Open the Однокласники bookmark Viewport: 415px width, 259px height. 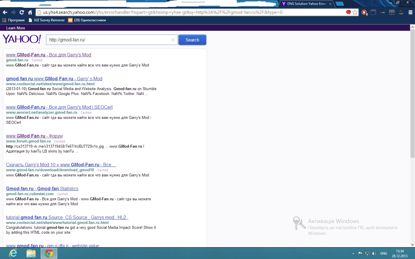point(87,20)
